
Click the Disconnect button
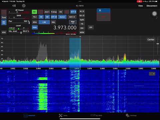point(152,6)
